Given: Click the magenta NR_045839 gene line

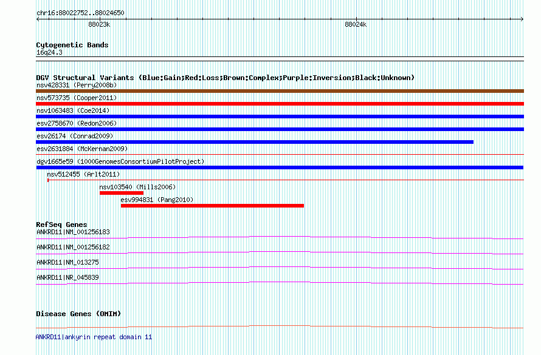Looking at the screenshot, I should click(280, 283).
